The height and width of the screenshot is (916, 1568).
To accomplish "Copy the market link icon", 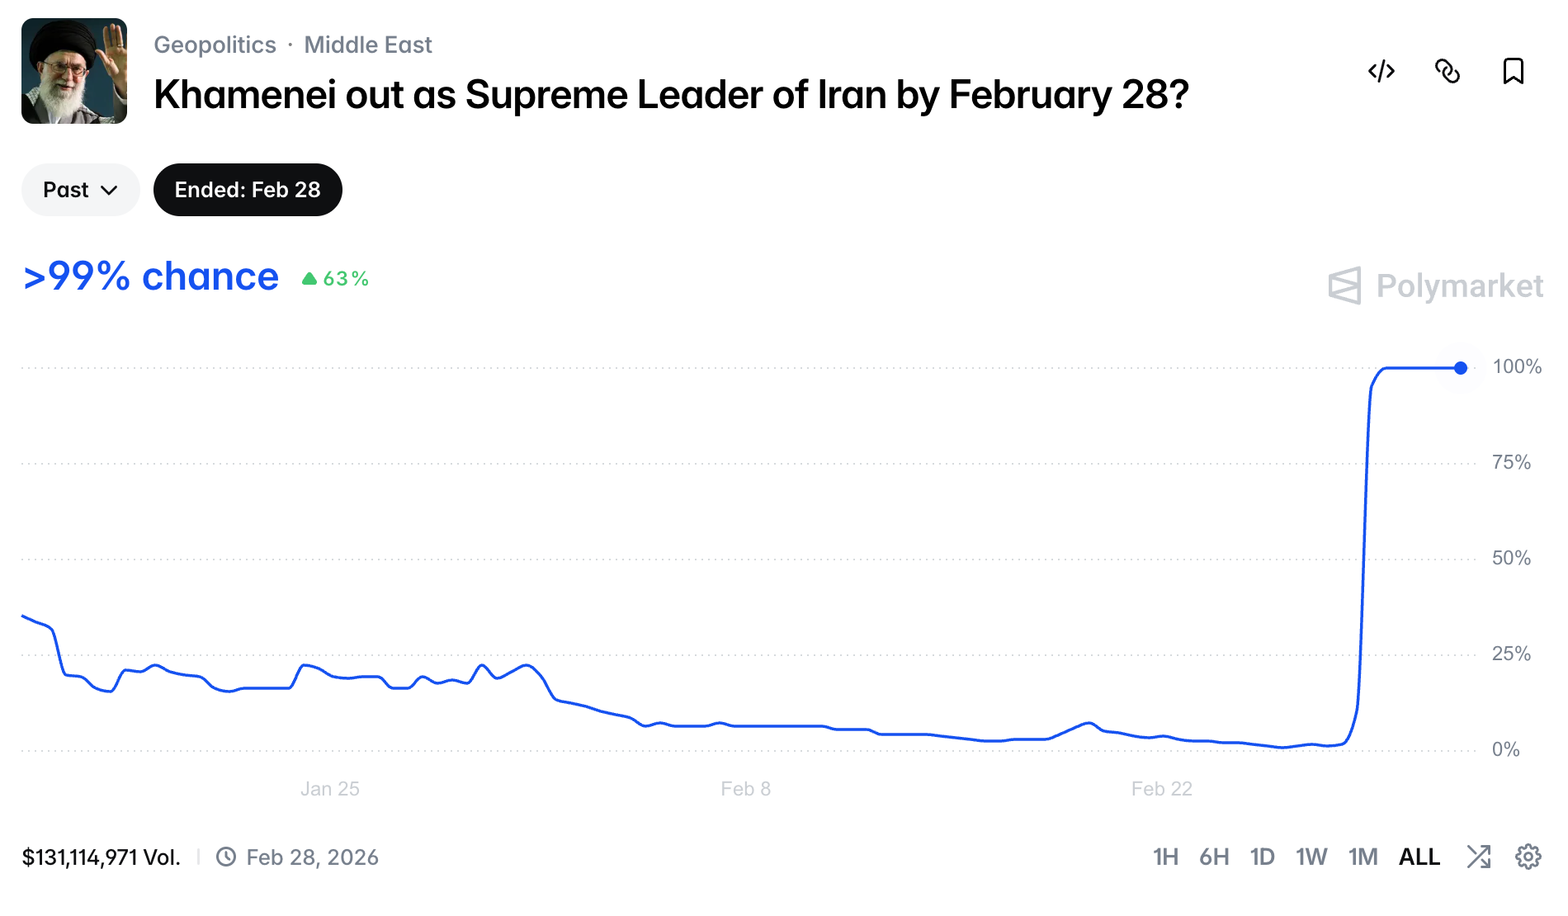I will click(x=1448, y=72).
